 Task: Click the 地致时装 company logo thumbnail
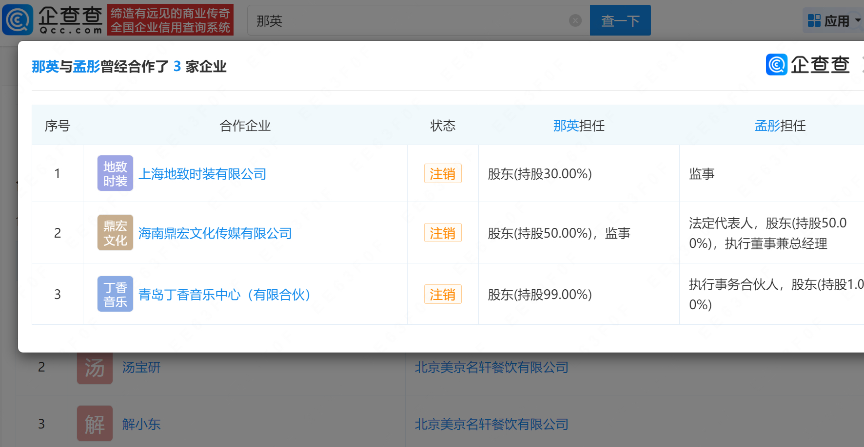(x=115, y=173)
